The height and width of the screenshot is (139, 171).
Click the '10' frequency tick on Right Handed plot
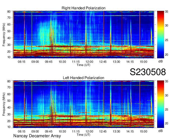coord(9,57)
